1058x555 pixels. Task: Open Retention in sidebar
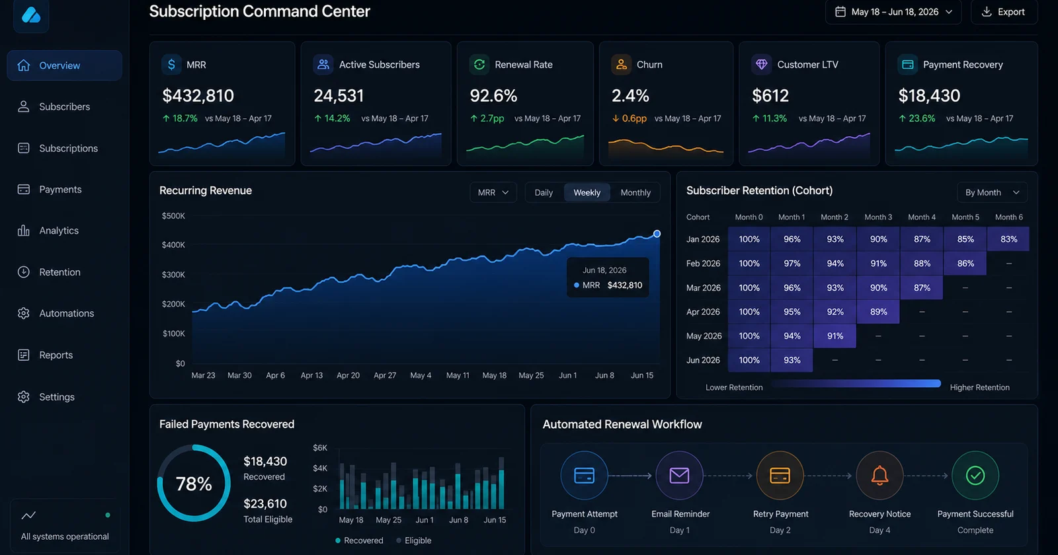pos(65,272)
